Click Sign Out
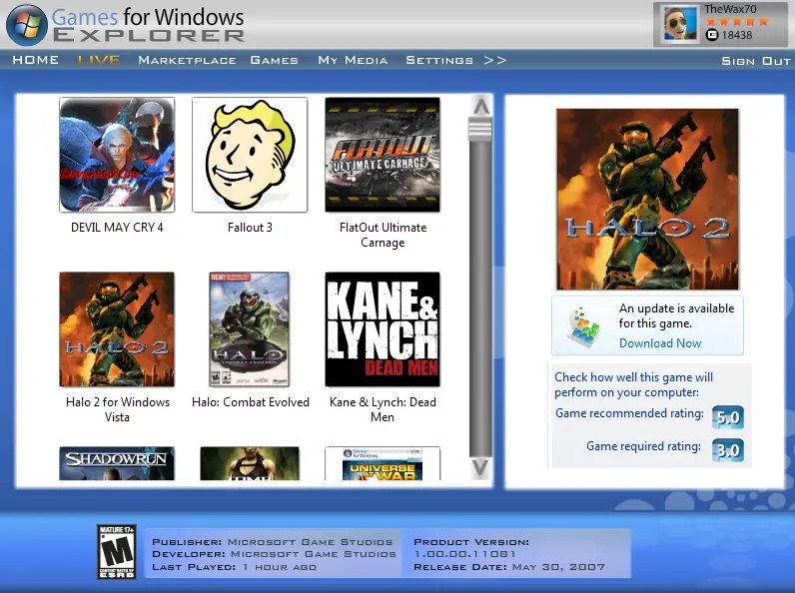Image resolution: width=795 pixels, height=593 pixels. click(756, 61)
